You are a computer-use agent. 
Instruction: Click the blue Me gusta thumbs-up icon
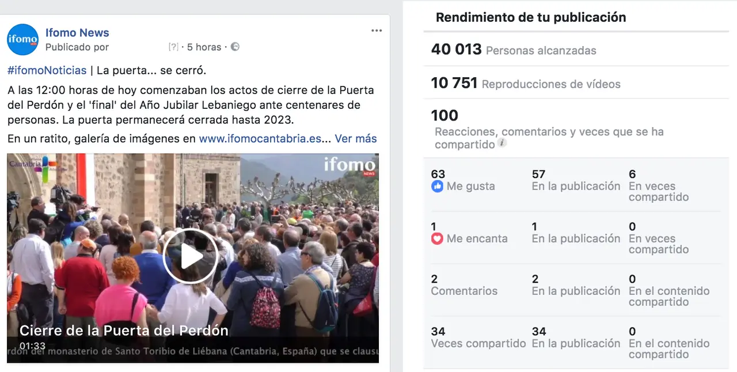[437, 187]
